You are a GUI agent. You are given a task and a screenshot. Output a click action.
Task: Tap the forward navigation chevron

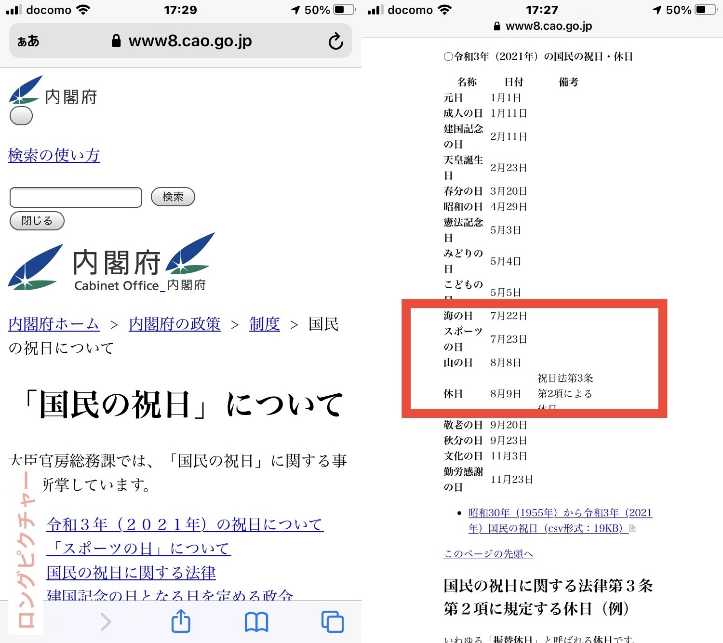click(106, 622)
